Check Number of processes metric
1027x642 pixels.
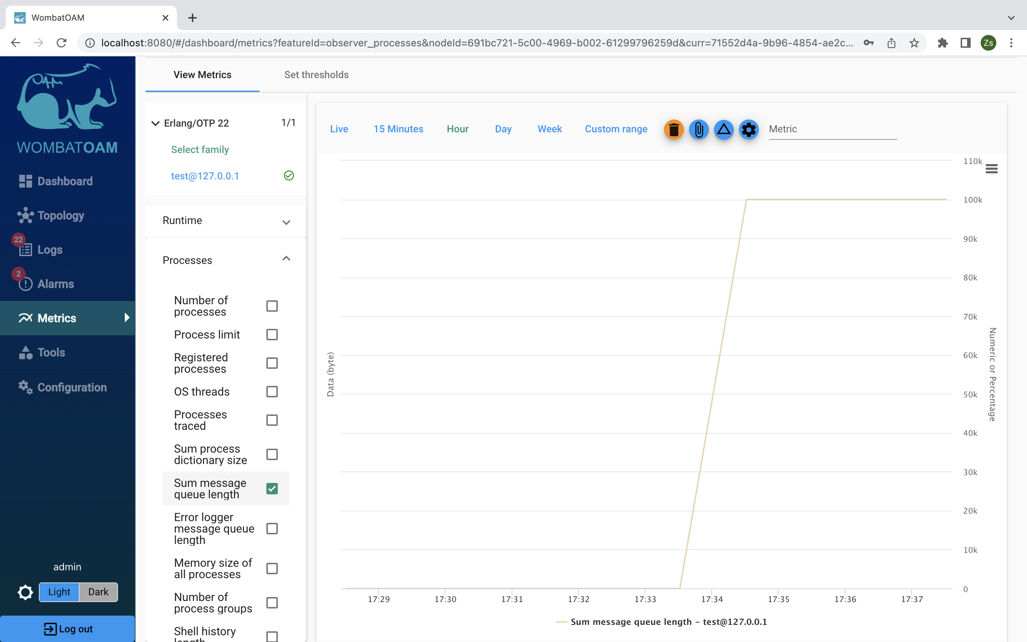tap(272, 306)
